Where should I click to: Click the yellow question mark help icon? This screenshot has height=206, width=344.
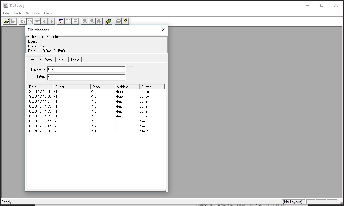[125, 21]
